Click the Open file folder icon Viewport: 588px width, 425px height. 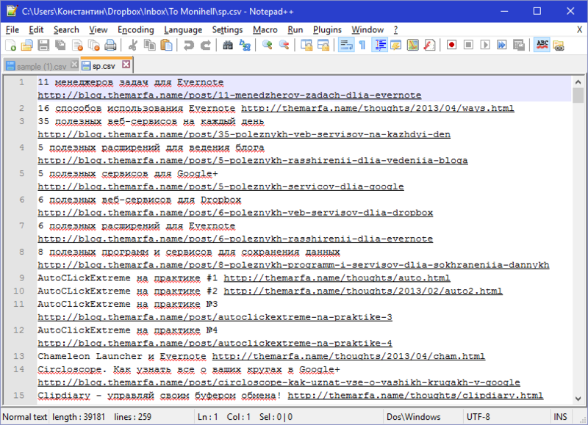(x=26, y=46)
